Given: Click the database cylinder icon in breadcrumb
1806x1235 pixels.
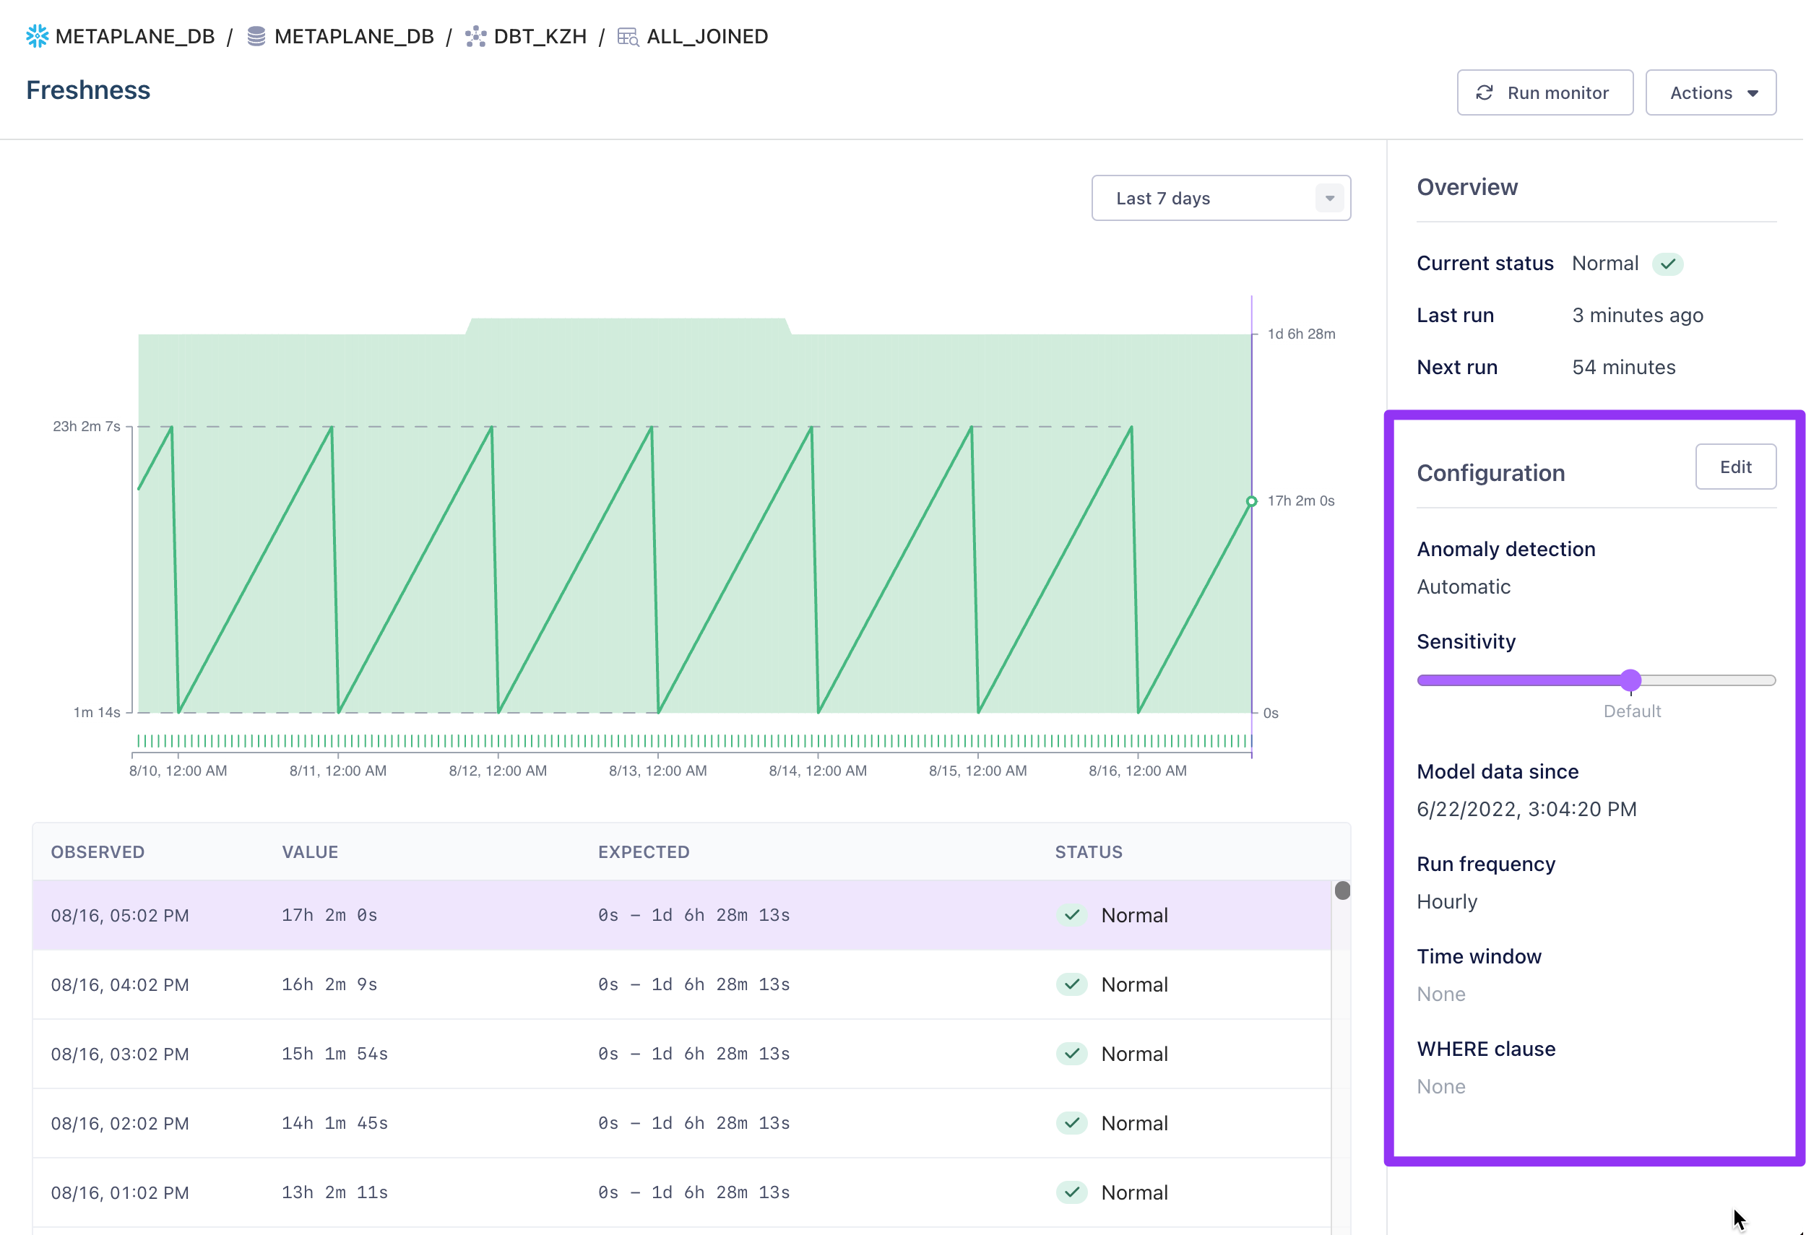Looking at the screenshot, I should point(256,37).
